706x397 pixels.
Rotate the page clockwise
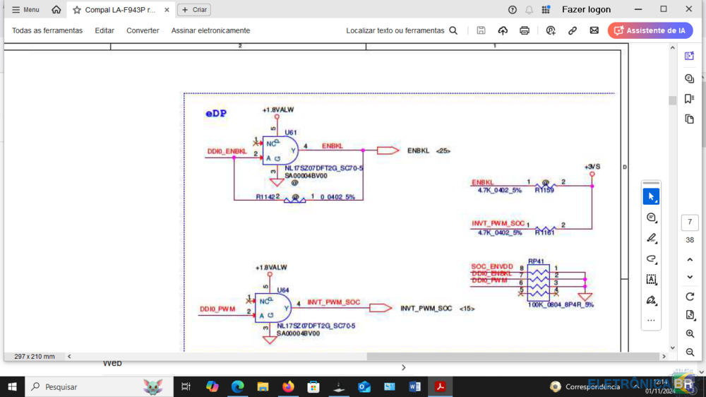(690, 297)
